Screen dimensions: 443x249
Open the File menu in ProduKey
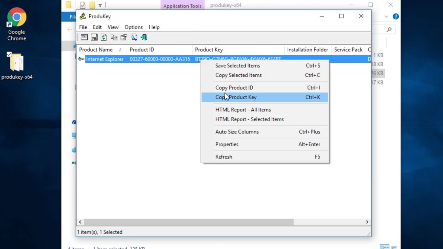(x=83, y=27)
